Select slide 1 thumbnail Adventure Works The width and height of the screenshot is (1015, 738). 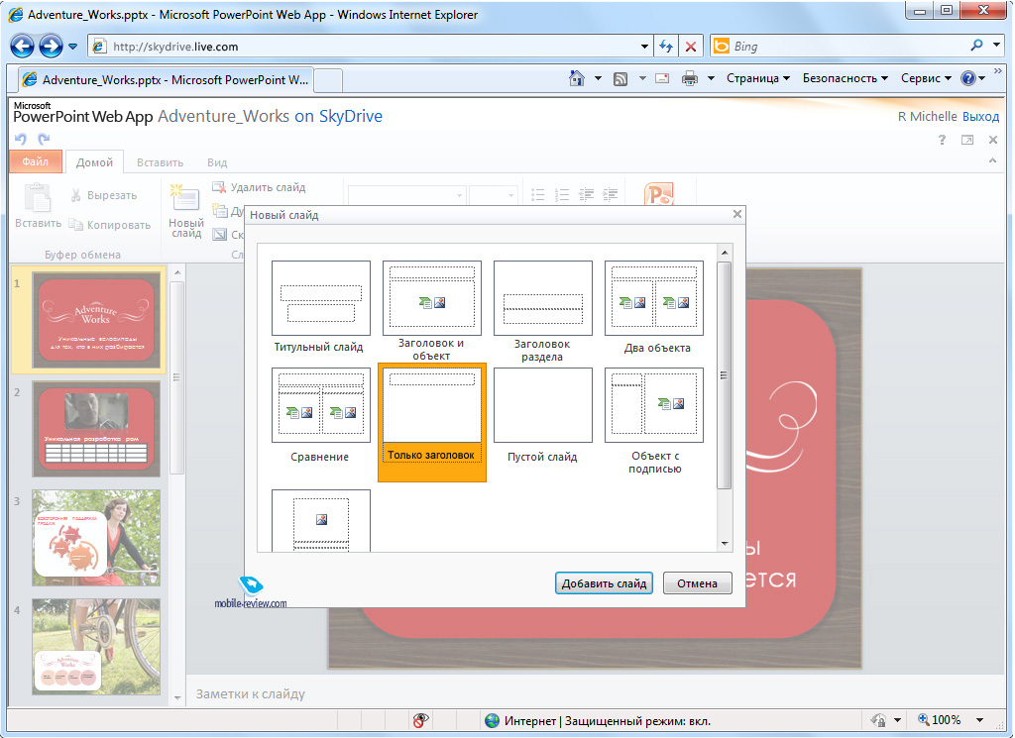[96, 320]
